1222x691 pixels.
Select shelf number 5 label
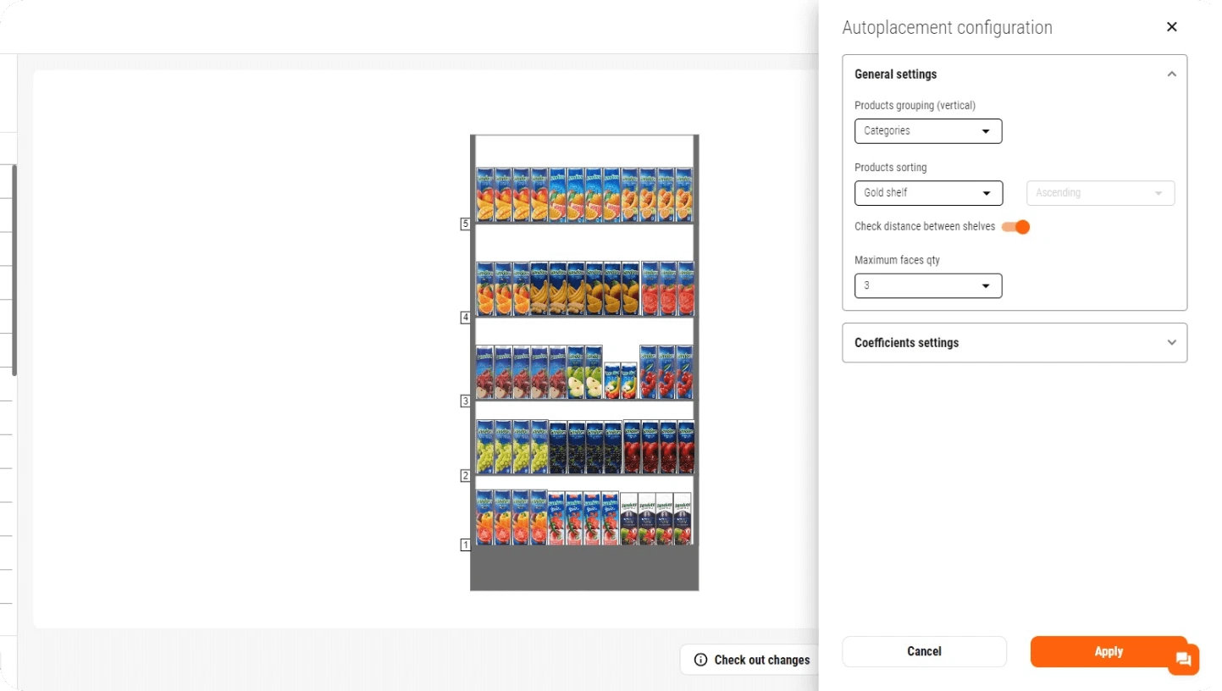point(465,224)
